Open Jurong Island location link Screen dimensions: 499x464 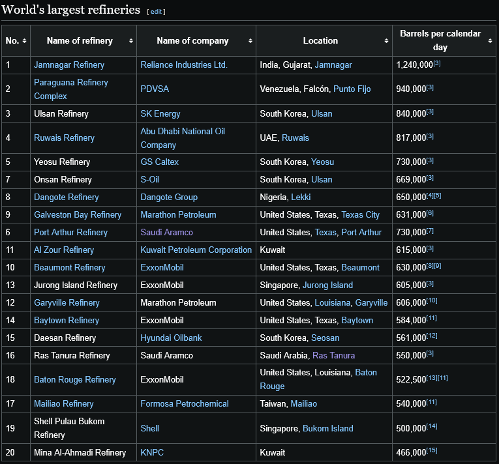(328, 285)
